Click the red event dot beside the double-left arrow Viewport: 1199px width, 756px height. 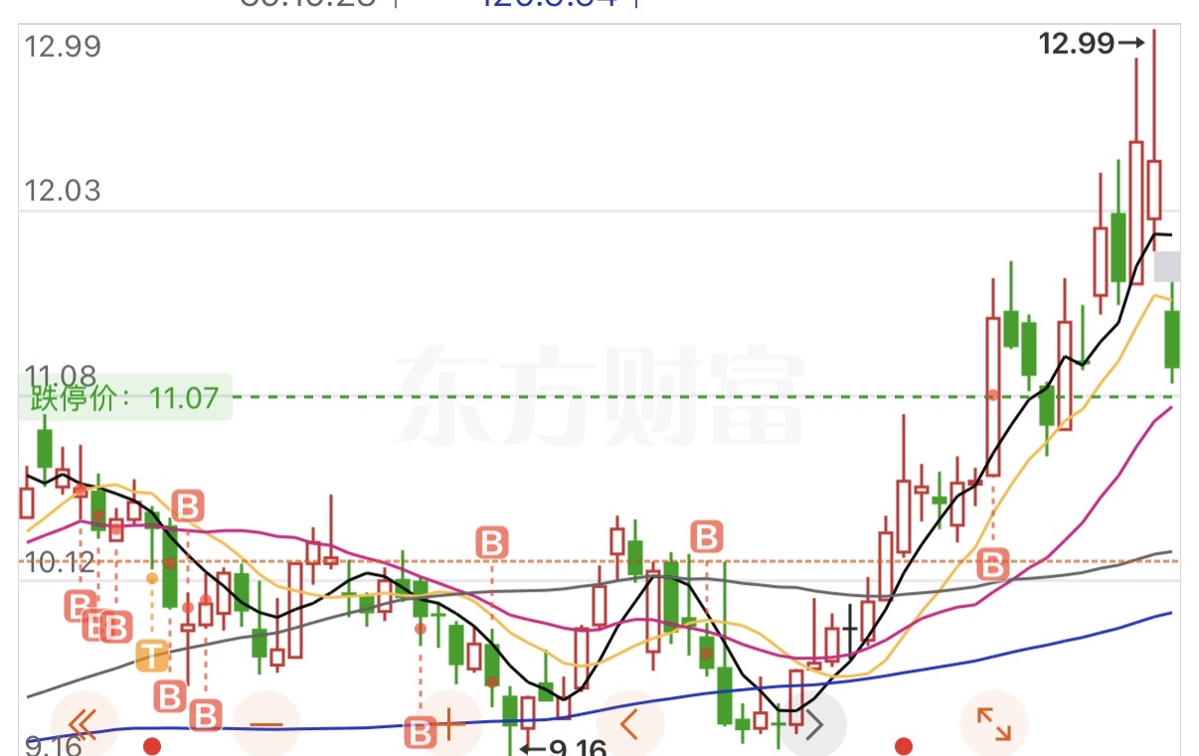151,745
